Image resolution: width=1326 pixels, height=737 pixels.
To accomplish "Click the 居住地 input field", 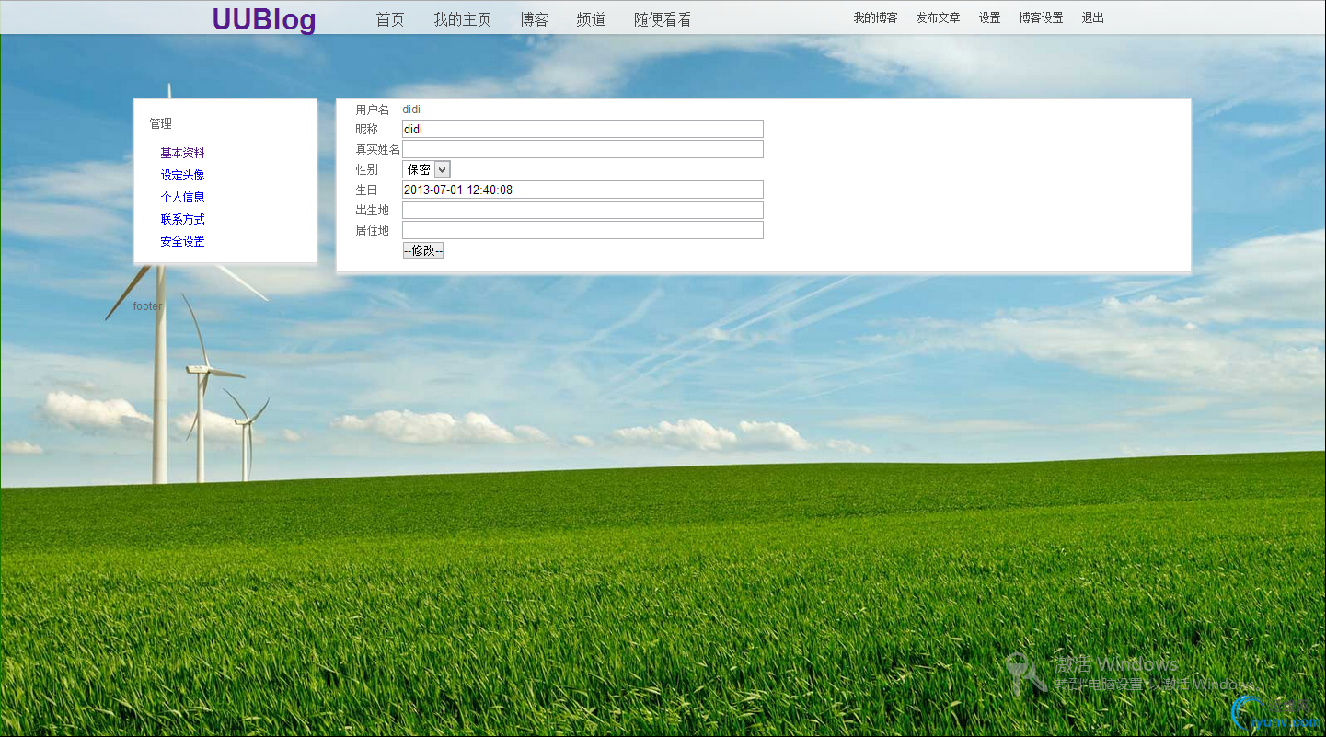I will [582, 230].
